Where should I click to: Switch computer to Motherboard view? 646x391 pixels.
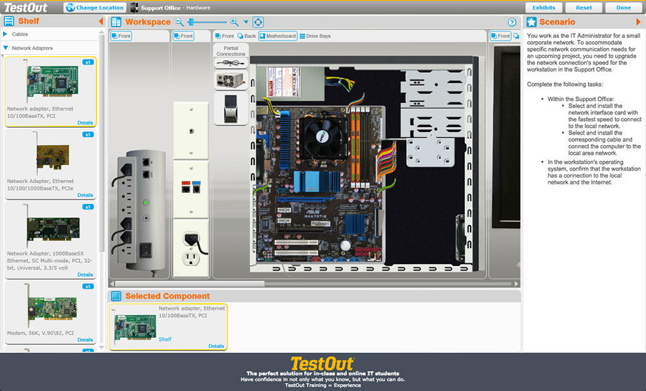tap(277, 36)
